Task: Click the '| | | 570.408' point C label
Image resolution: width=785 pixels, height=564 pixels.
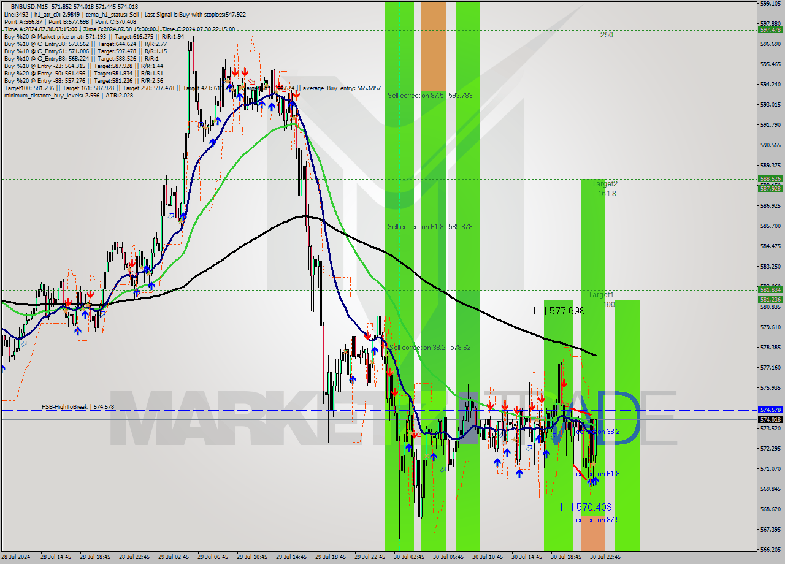Action: click(586, 508)
